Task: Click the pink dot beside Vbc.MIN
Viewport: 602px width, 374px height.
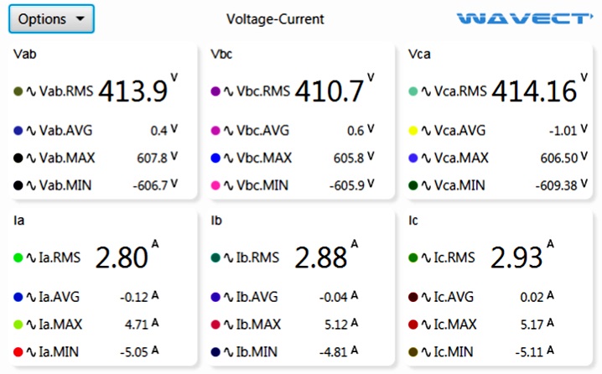Action: click(215, 184)
